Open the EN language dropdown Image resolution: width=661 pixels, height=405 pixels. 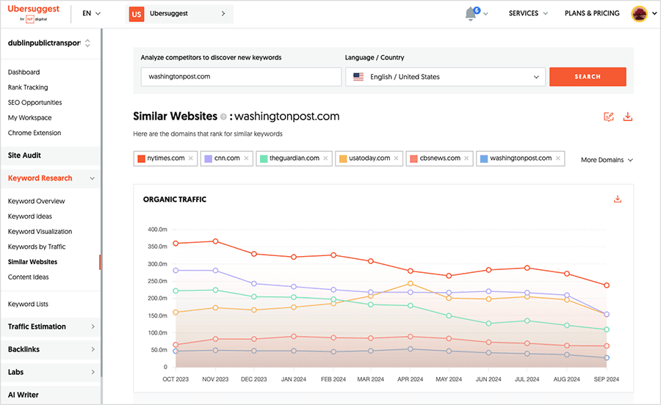click(x=91, y=13)
